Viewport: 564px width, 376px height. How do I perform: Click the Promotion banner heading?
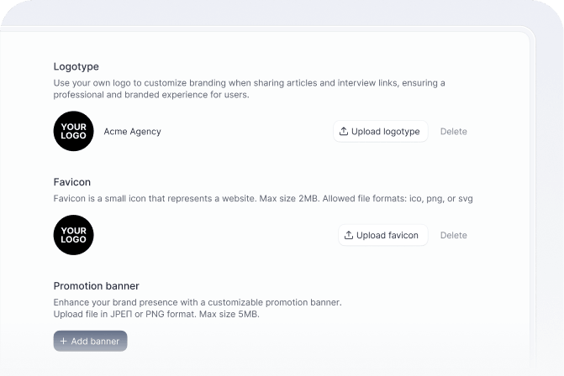97,286
